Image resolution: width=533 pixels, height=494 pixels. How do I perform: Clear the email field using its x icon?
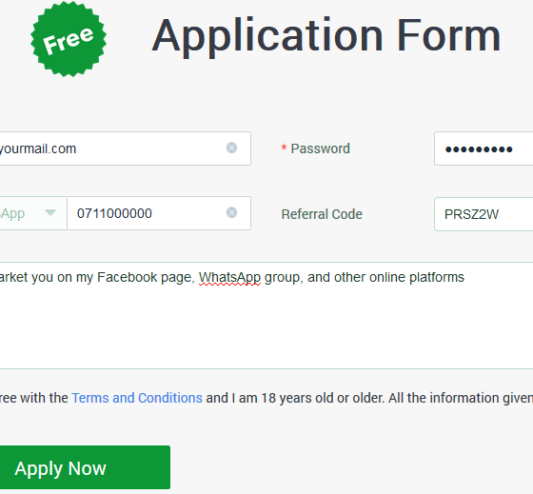tap(231, 148)
